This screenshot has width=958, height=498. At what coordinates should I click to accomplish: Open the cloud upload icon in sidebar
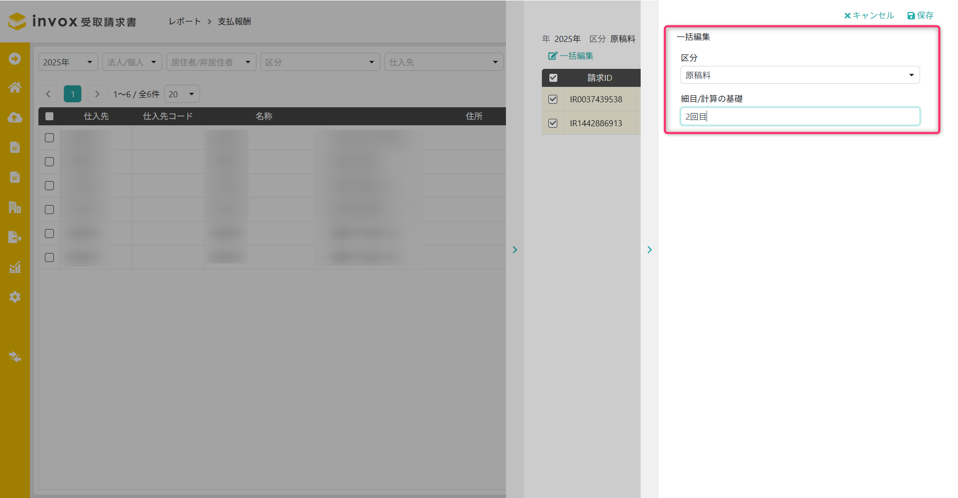pos(15,117)
